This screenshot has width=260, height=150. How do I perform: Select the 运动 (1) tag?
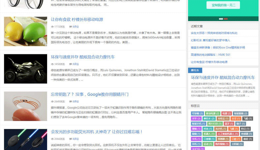(x=208, y=144)
